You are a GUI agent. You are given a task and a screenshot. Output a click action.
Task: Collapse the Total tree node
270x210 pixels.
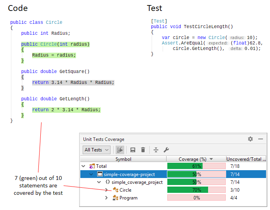[83, 166]
